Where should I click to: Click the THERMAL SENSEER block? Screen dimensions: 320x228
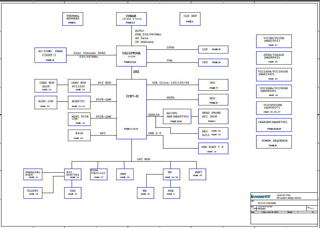click(x=73, y=19)
